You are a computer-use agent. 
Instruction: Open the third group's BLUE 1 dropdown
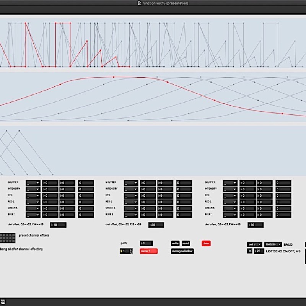[x=230, y=215]
